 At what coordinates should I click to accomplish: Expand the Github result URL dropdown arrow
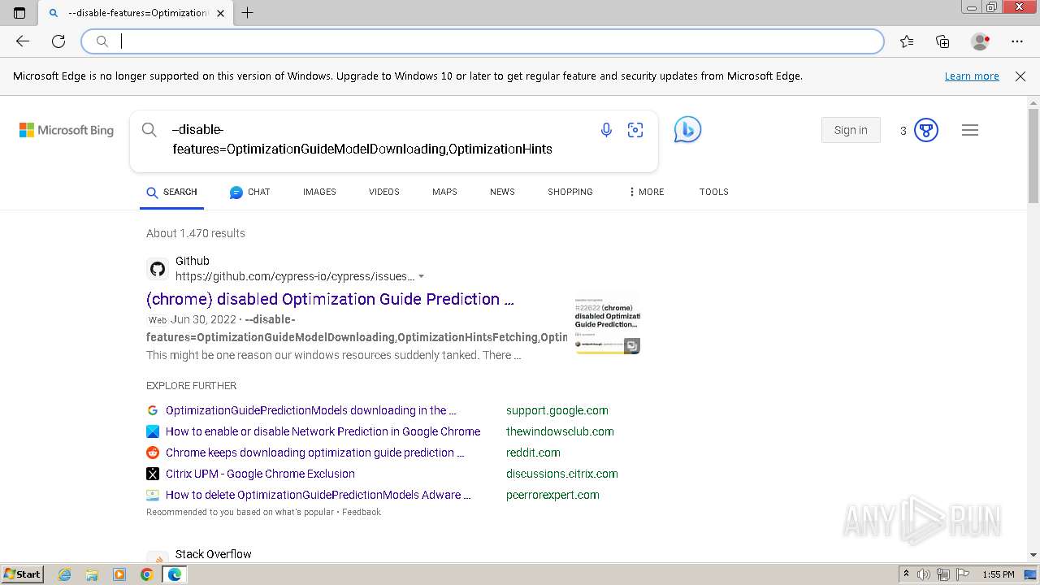(421, 276)
